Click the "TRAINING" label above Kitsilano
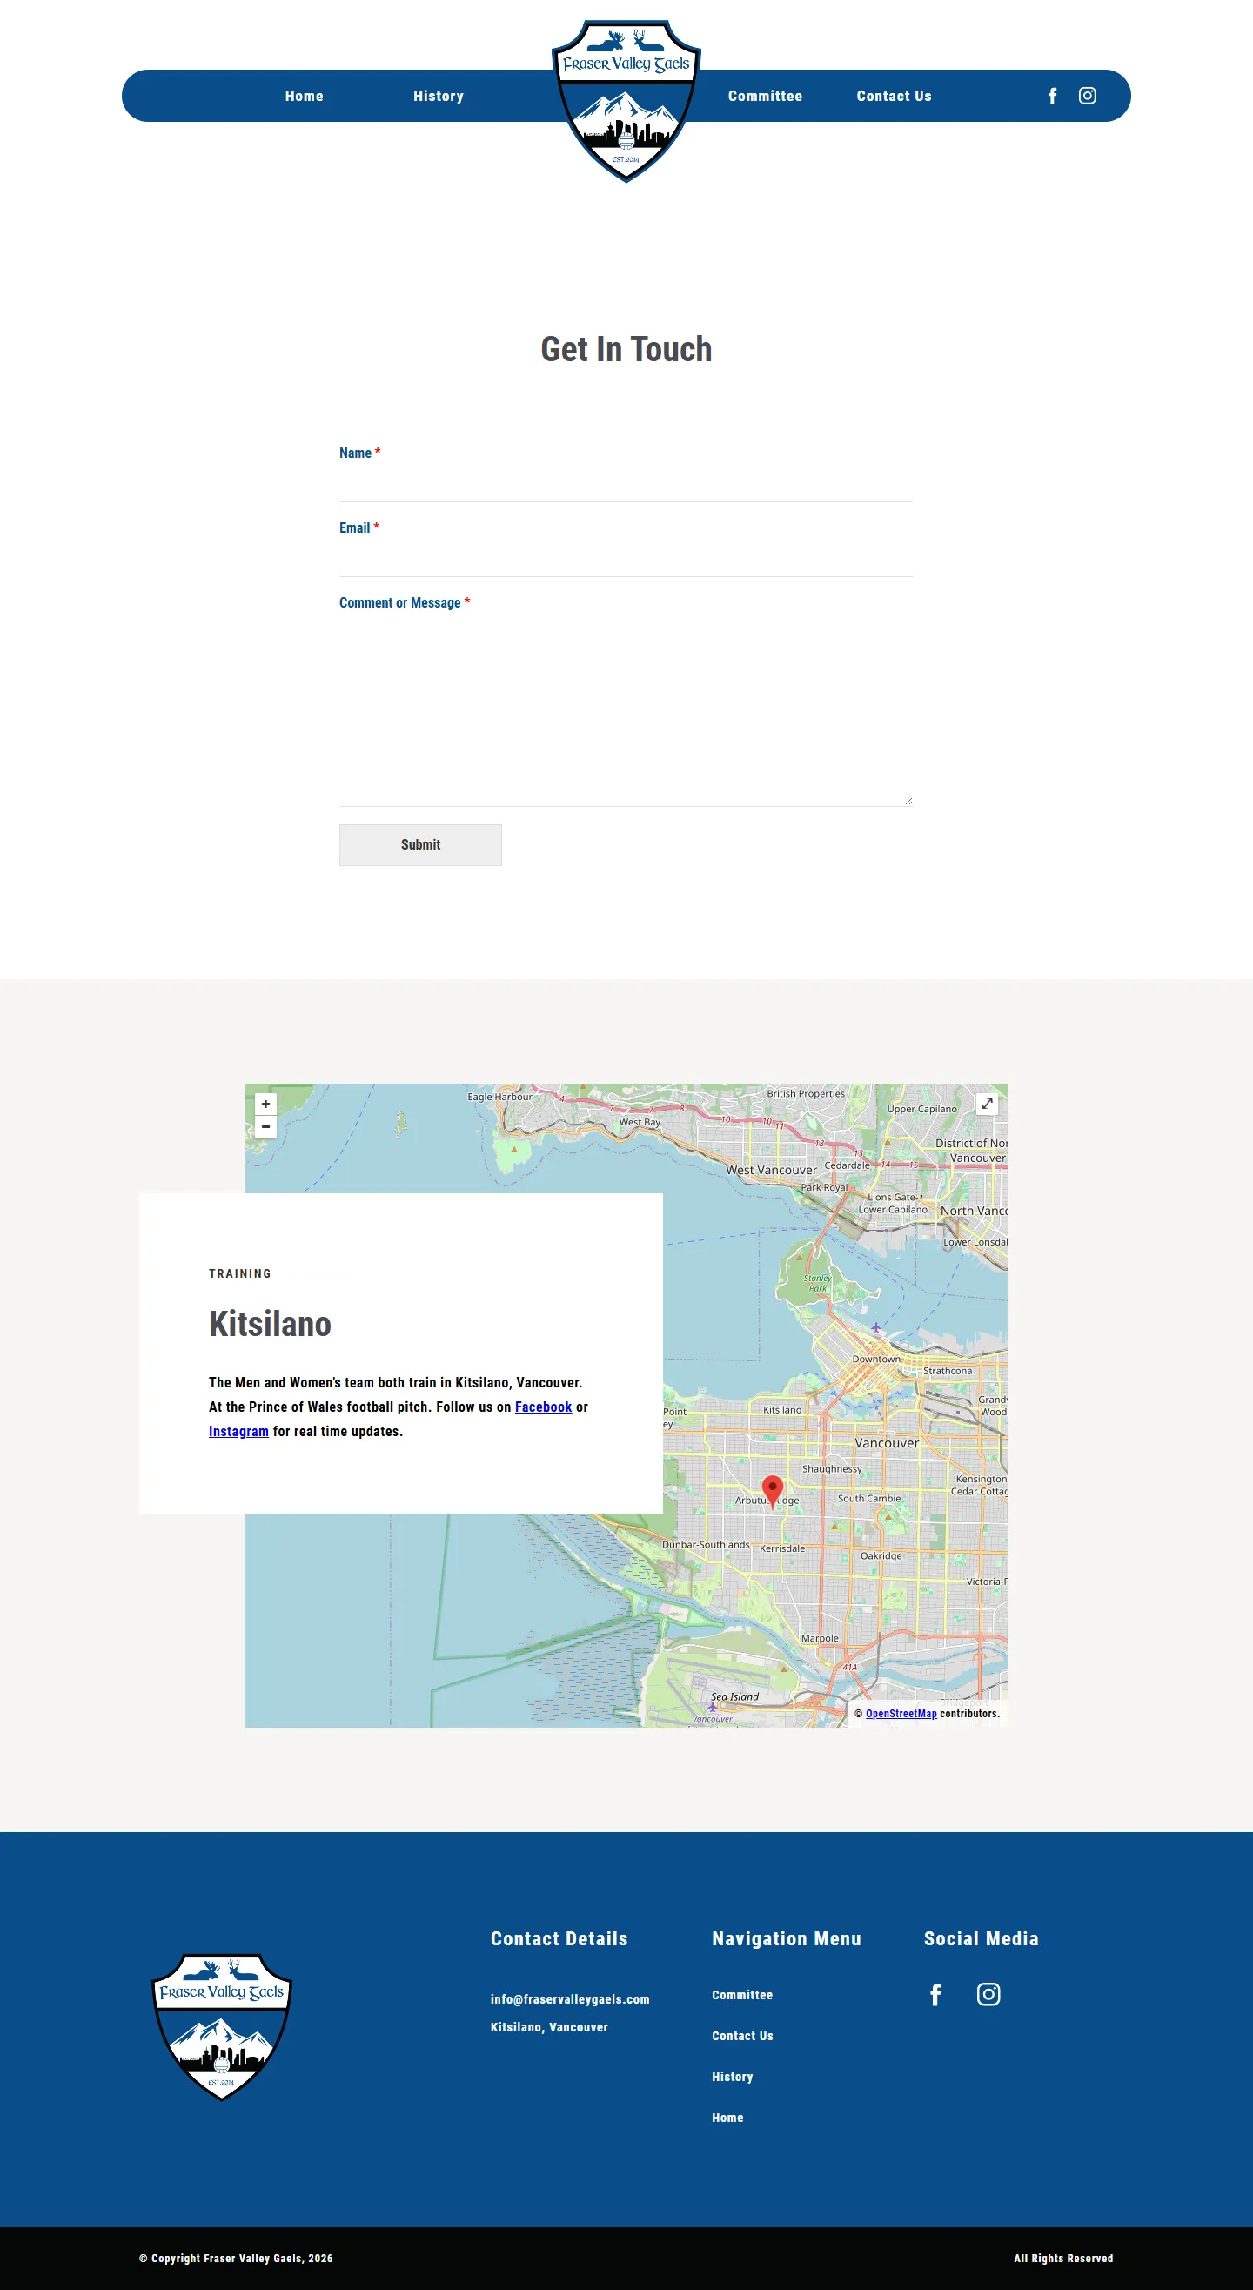The width and height of the screenshot is (1253, 2290). 240,1274
